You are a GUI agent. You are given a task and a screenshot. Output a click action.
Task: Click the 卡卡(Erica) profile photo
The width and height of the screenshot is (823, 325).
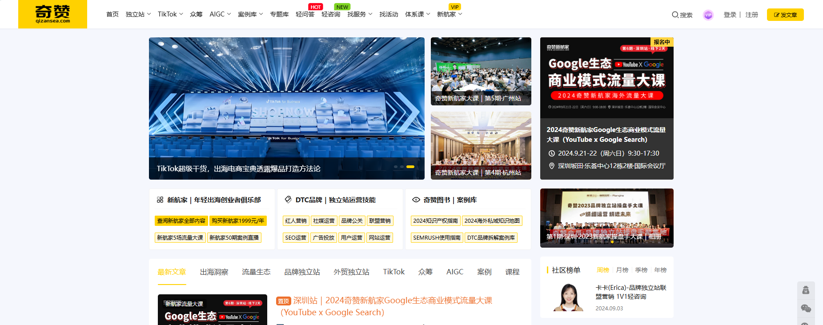[568, 297]
